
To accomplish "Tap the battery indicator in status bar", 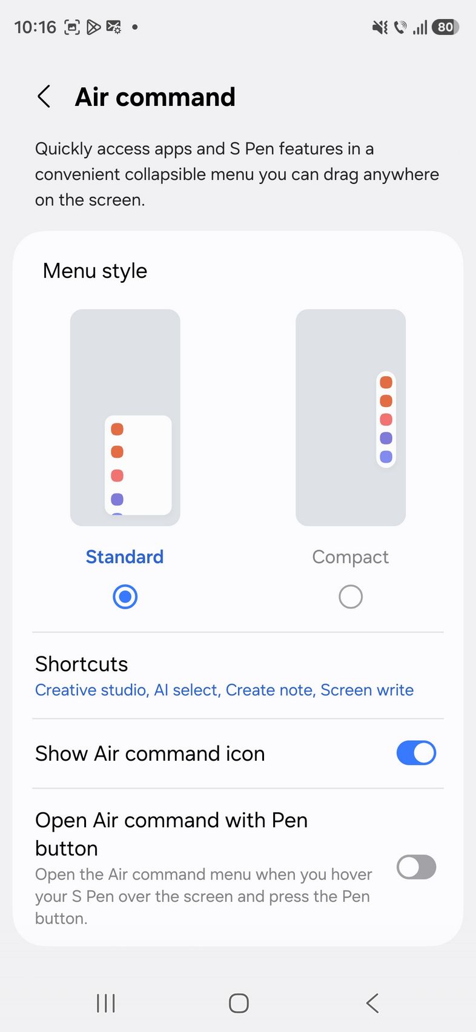I will pyautogui.click(x=445, y=27).
